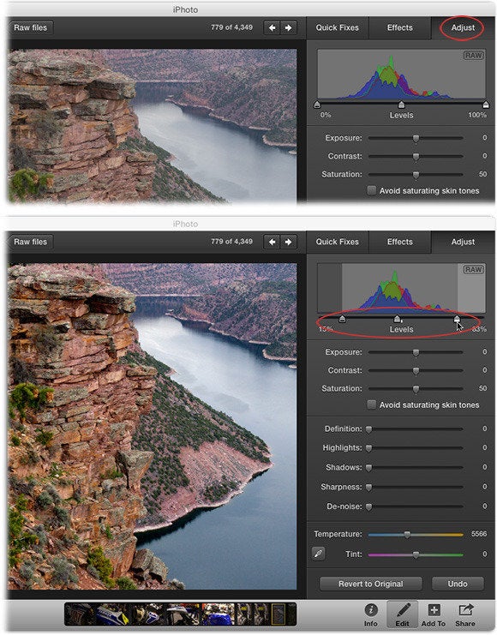The image size is (497, 635).
Task: Select midtone handle in lower Levels
Action: pos(398,319)
